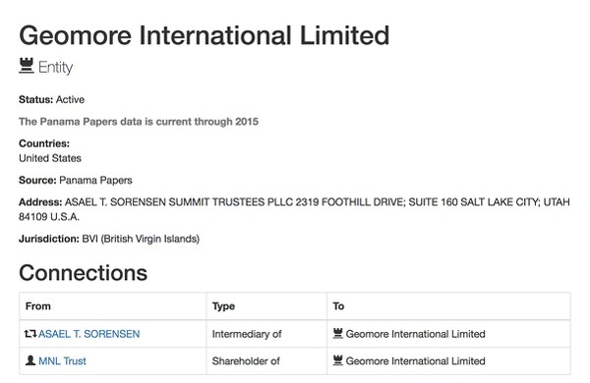Click the Panama Papers data notice text
Image resolution: width=590 pixels, height=383 pixels.
pos(139,122)
